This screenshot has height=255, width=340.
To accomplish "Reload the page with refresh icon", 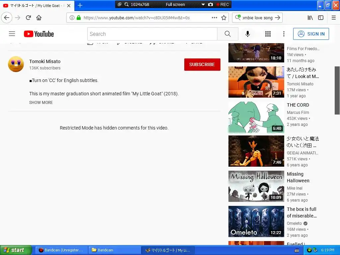I will pos(29,18).
